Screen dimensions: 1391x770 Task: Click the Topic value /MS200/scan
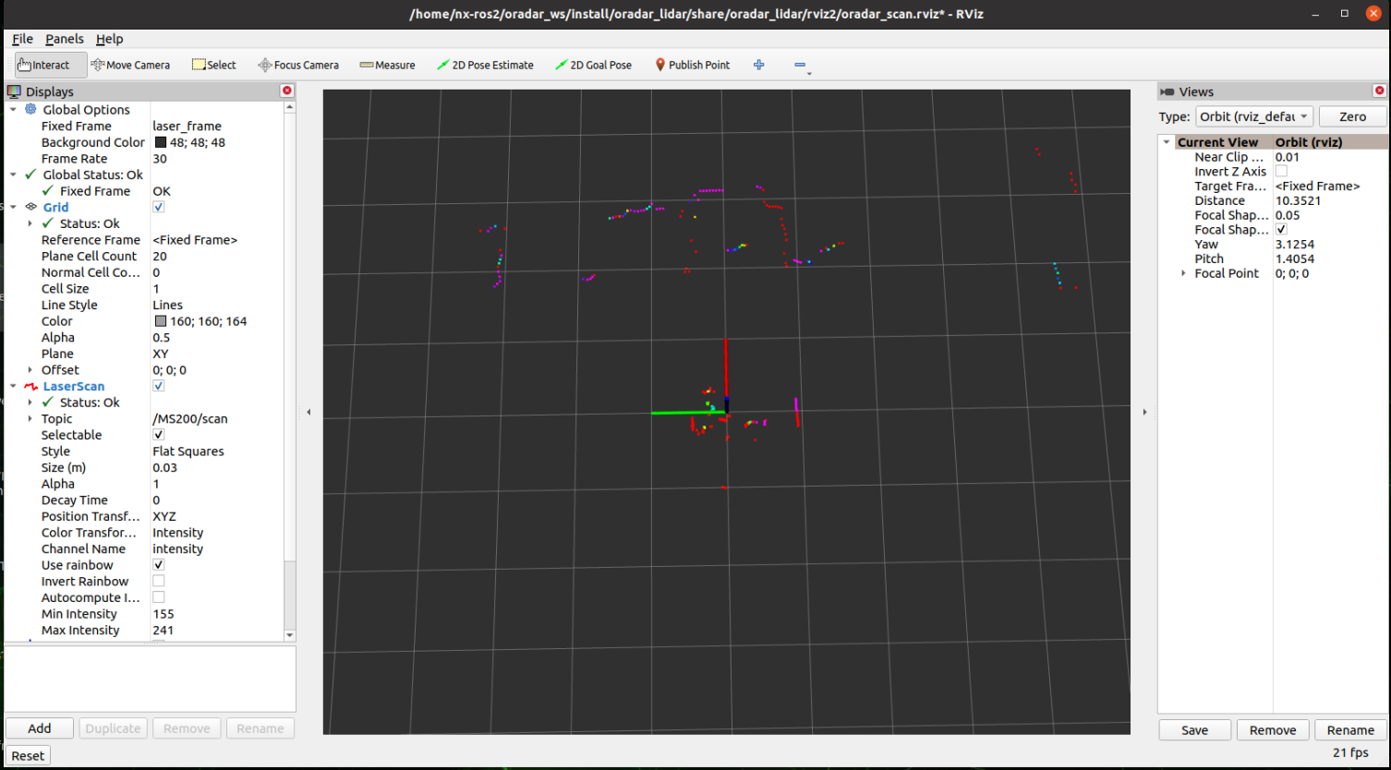(x=189, y=418)
